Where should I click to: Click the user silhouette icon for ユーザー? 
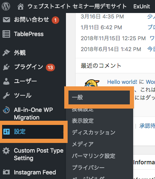(6, 81)
